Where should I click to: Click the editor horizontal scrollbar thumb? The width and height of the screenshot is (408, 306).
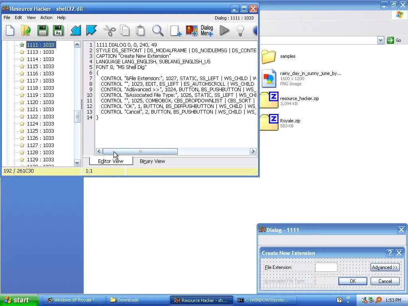point(140,151)
